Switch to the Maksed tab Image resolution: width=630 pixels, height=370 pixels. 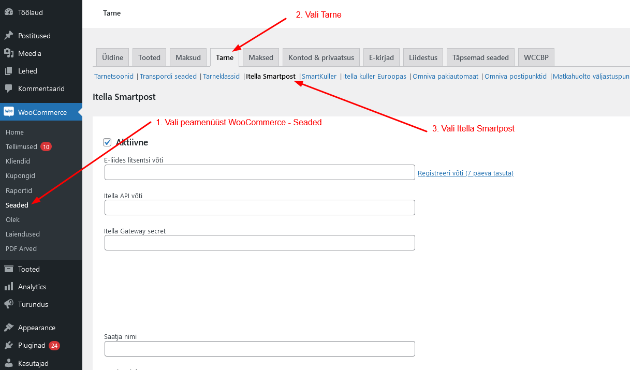tap(261, 57)
